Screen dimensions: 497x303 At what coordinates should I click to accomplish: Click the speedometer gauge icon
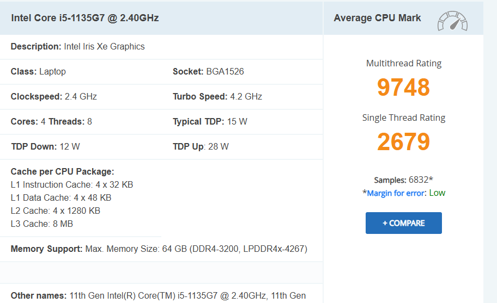pos(452,21)
